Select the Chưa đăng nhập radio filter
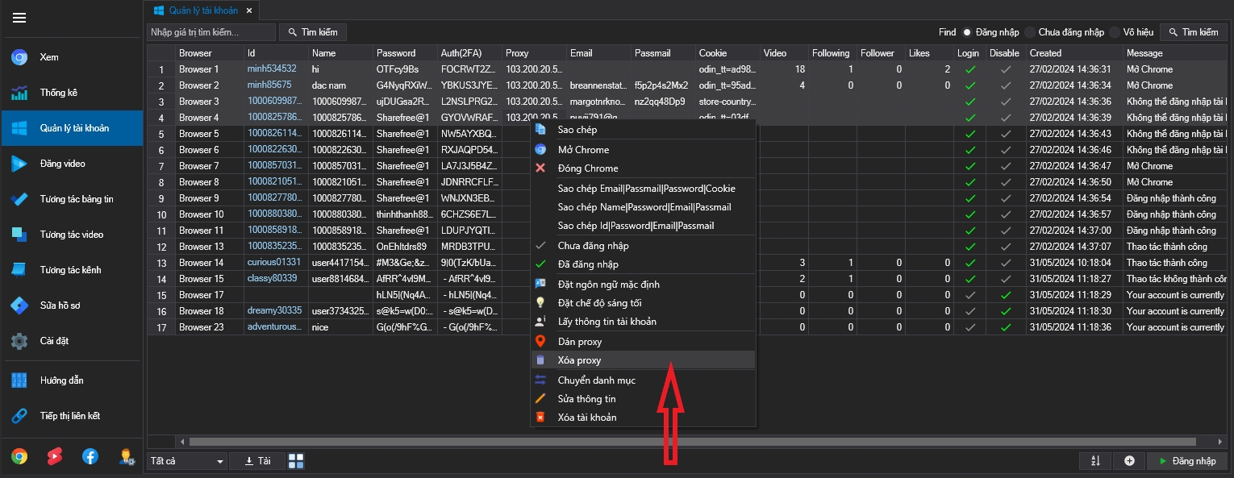1234x478 pixels. (1029, 32)
